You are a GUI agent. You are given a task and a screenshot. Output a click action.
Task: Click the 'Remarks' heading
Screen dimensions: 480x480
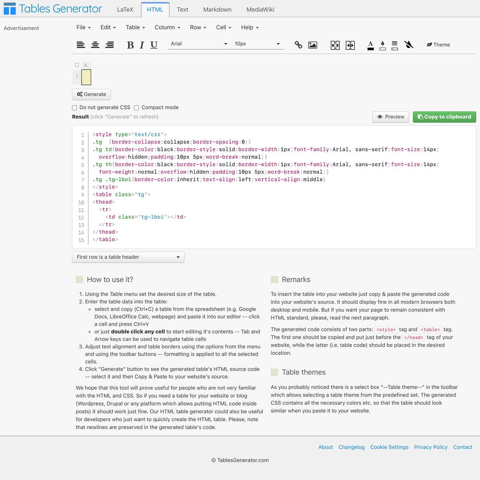click(x=296, y=279)
